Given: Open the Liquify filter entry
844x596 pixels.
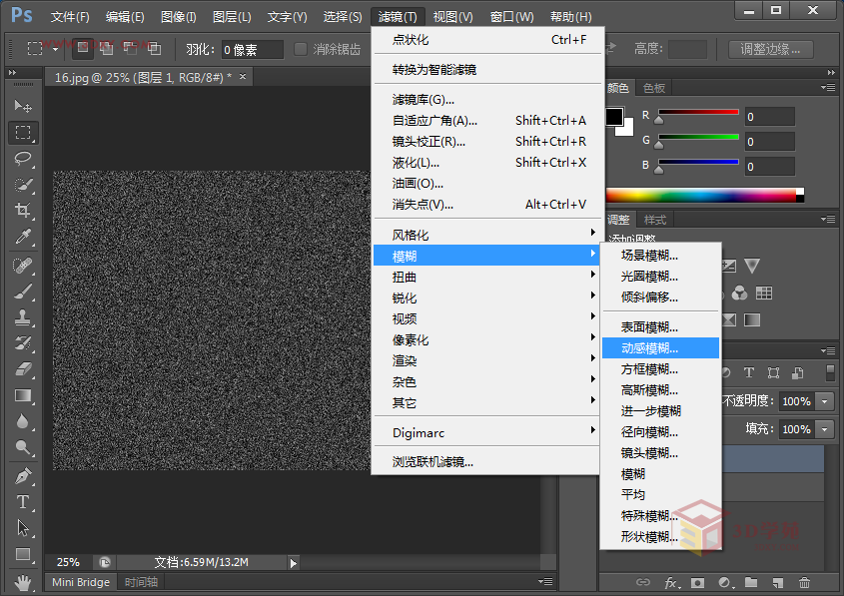Looking at the screenshot, I should [x=487, y=163].
